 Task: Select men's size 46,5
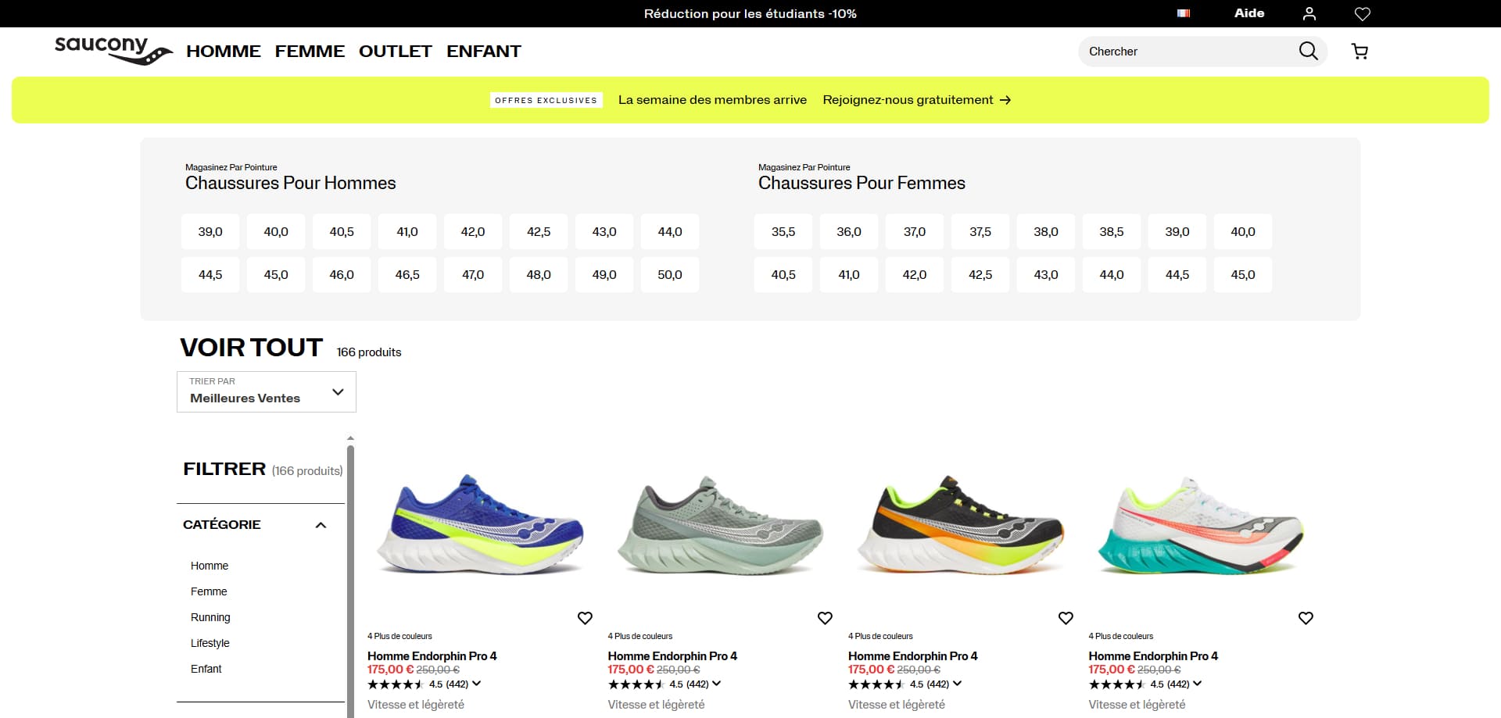tap(407, 275)
